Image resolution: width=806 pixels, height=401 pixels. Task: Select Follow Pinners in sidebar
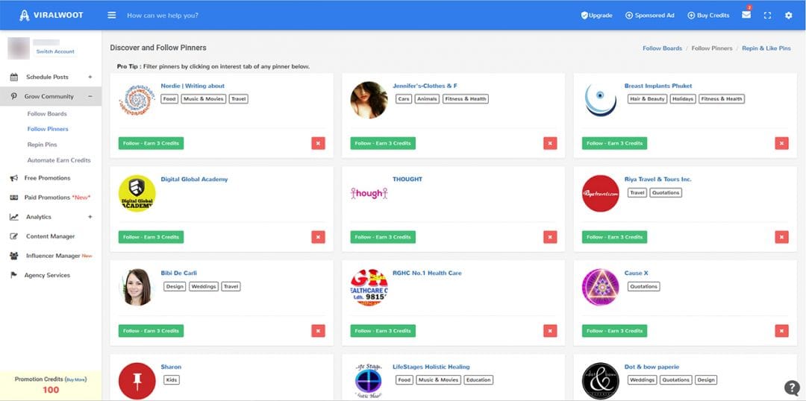click(48, 130)
